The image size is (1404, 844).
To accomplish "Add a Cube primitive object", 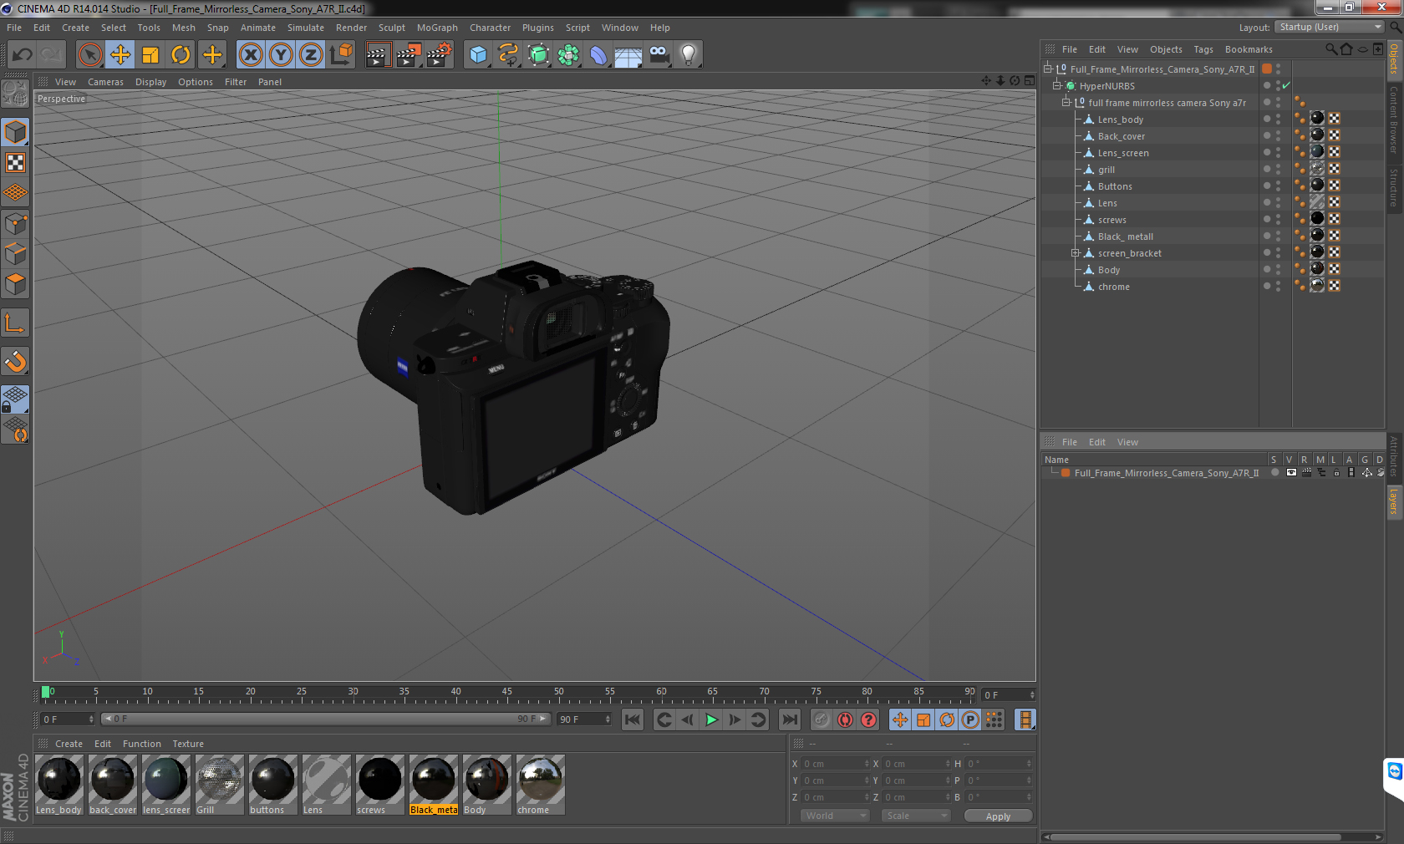I will pos(478,55).
